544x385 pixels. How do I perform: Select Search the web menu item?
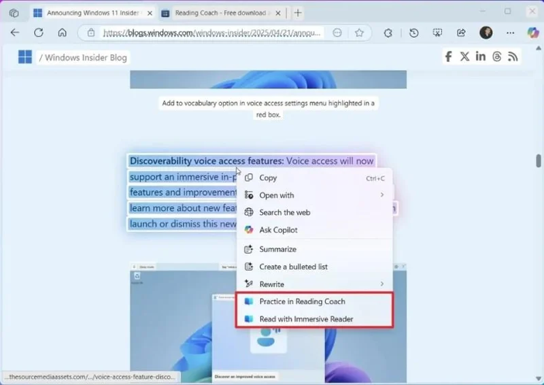pos(315,212)
